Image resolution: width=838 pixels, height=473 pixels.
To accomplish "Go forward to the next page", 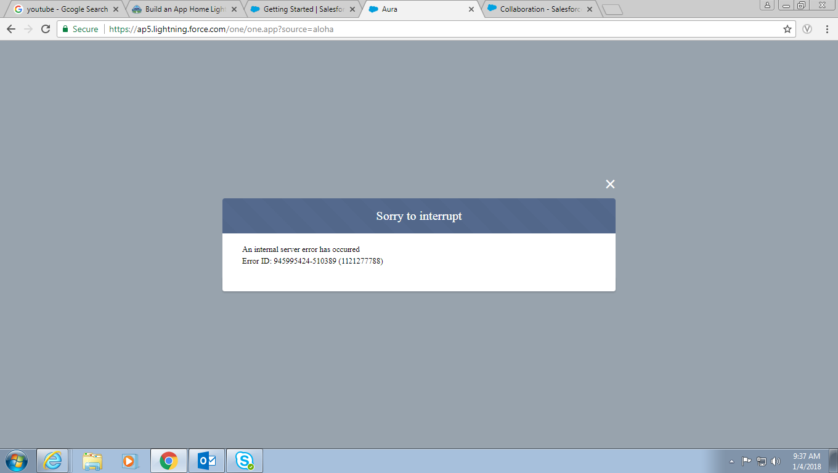I will coord(28,29).
